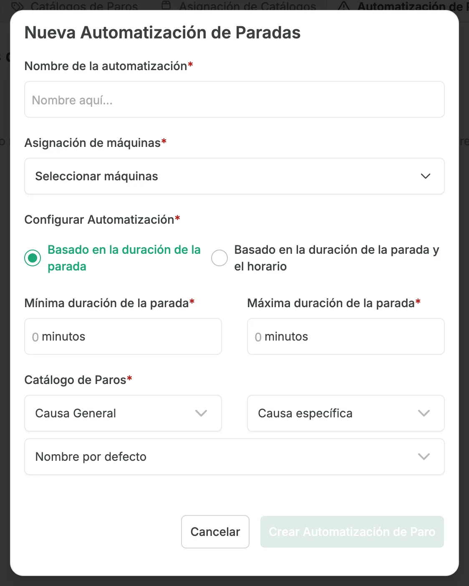Image resolution: width=469 pixels, height=586 pixels.
Task: Click the 'Configurar Automatización' label
Action: [x=102, y=220]
